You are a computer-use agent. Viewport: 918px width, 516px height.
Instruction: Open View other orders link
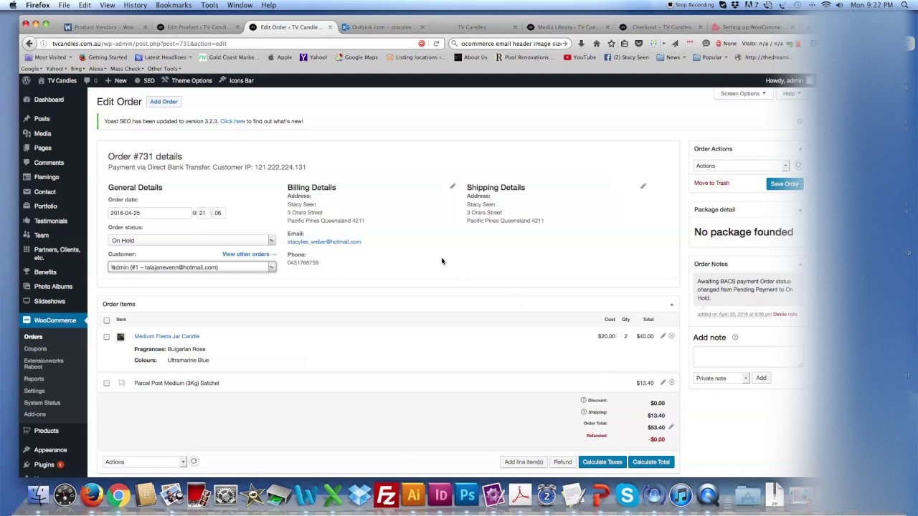tap(249, 254)
